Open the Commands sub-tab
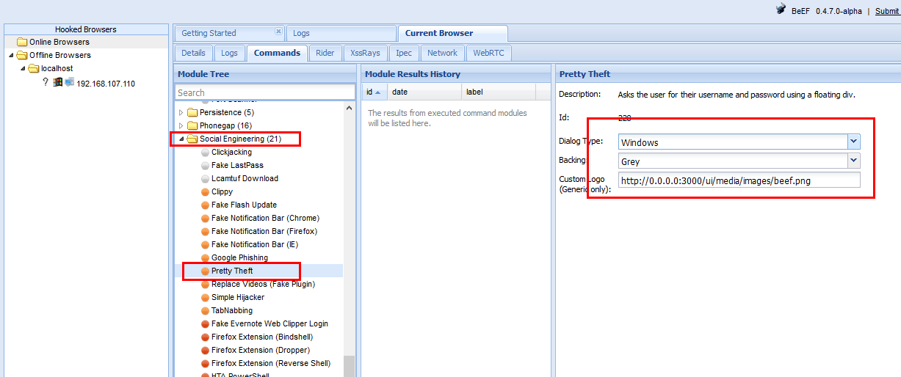901x377 pixels. (x=277, y=53)
